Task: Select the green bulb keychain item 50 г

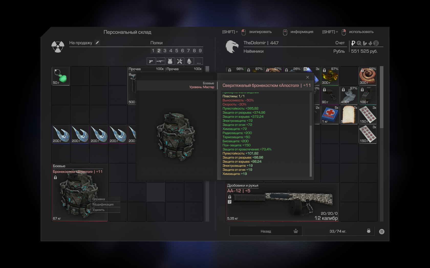Action: tap(61, 76)
